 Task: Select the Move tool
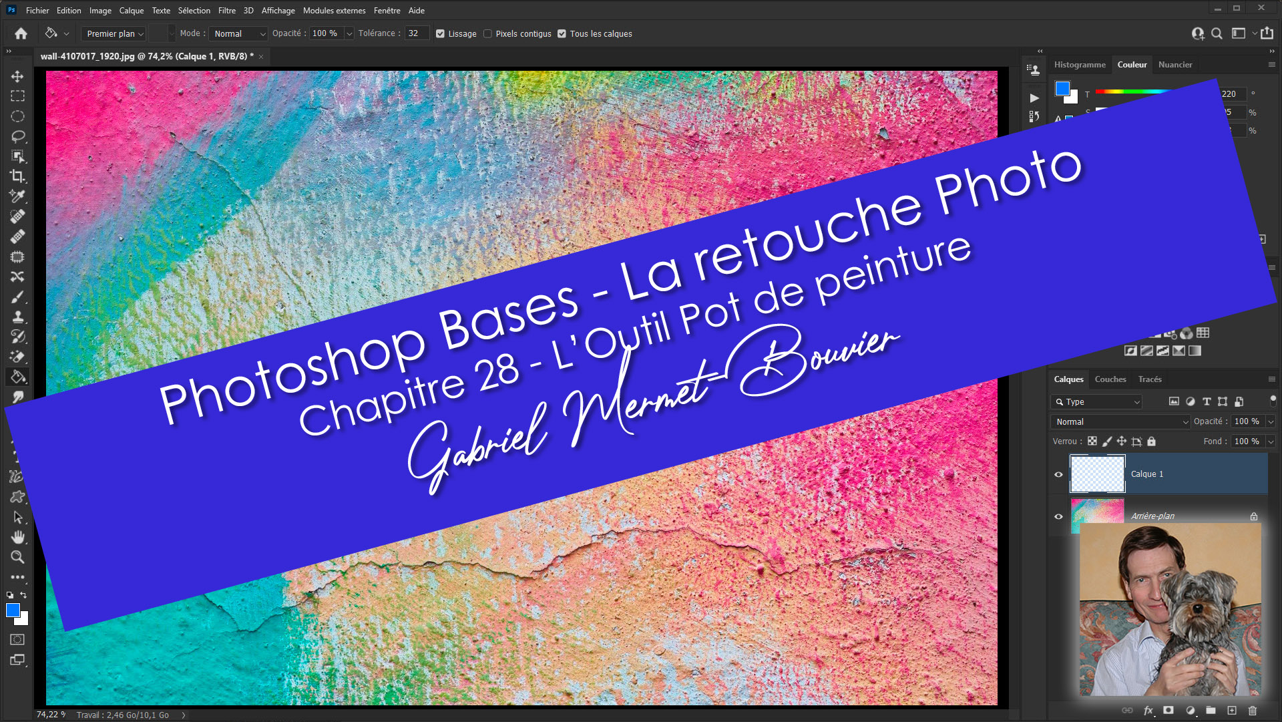17,76
